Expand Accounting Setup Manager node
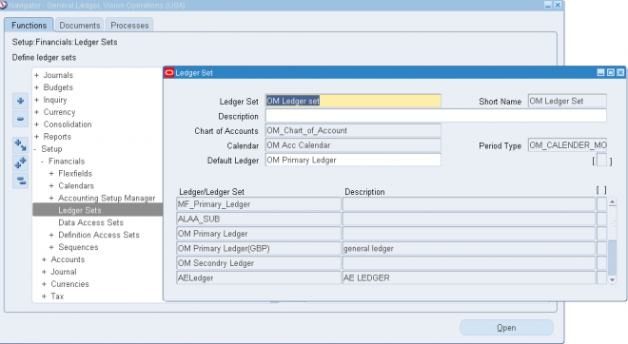 (51, 199)
